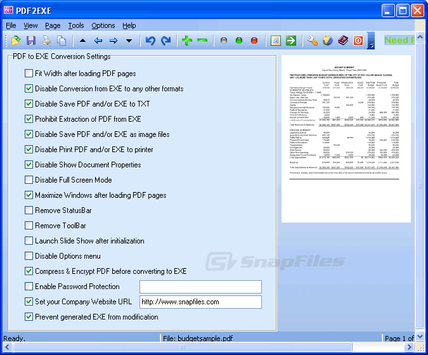Click the company website URL field

[x=200, y=302]
